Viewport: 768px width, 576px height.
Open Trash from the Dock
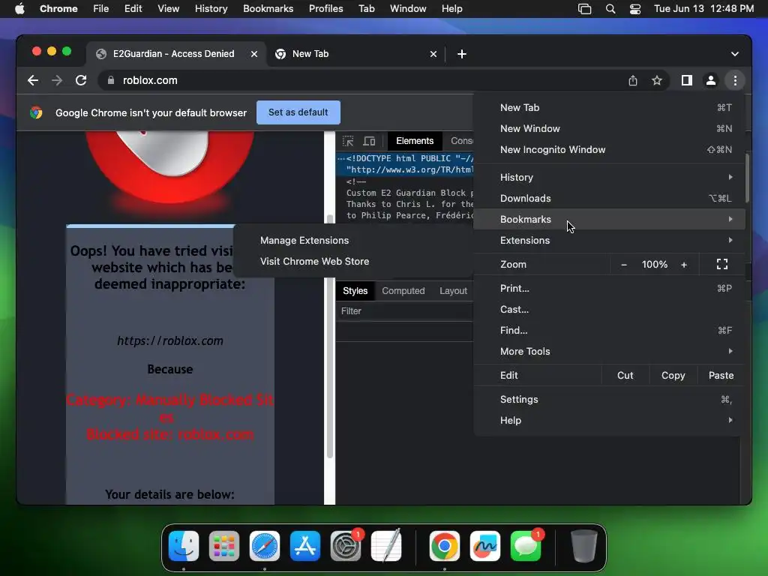pyautogui.click(x=583, y=546)
